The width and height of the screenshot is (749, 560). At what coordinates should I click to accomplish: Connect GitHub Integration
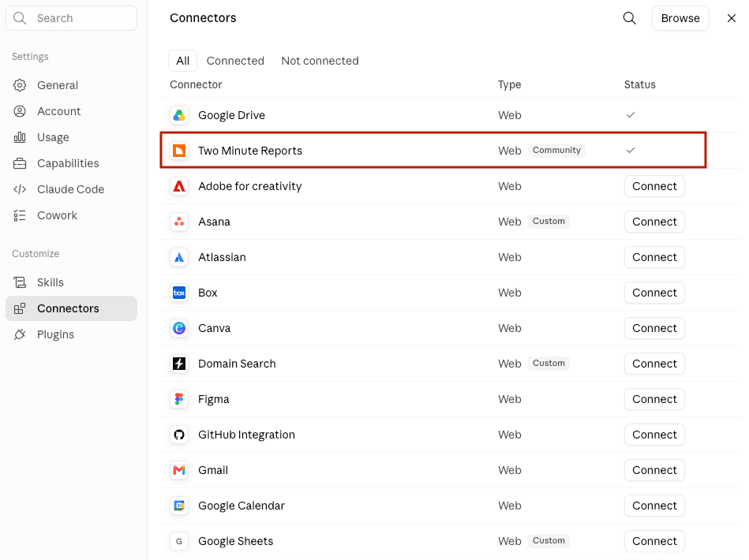coord(654,435)
